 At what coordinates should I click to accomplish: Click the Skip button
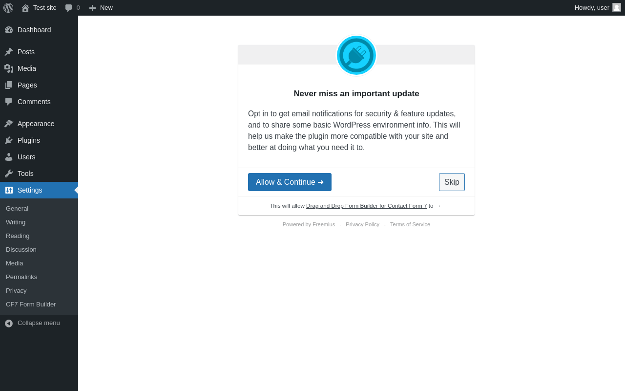(x=452, y=182)
